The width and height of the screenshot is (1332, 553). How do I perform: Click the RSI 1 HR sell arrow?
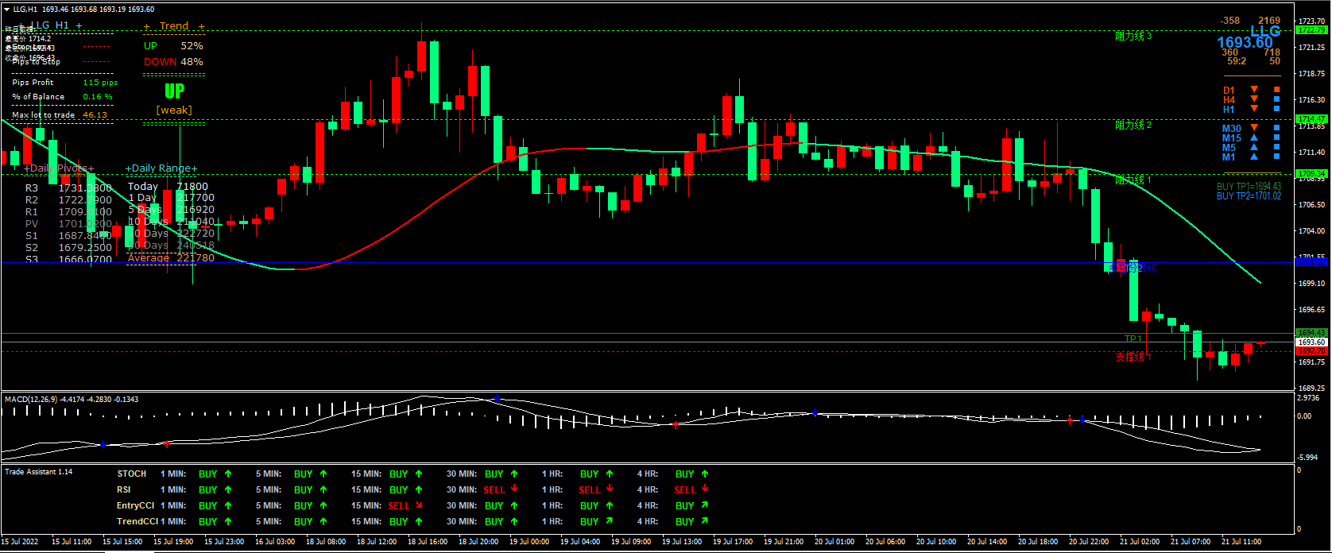tap(610, 489)
